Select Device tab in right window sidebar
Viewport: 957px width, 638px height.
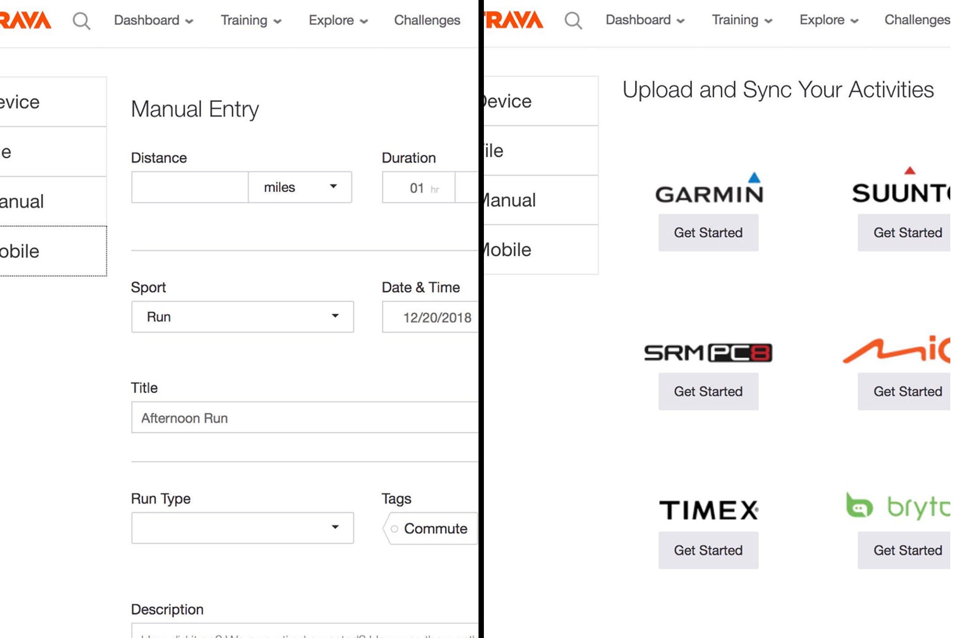coord(541,101)
